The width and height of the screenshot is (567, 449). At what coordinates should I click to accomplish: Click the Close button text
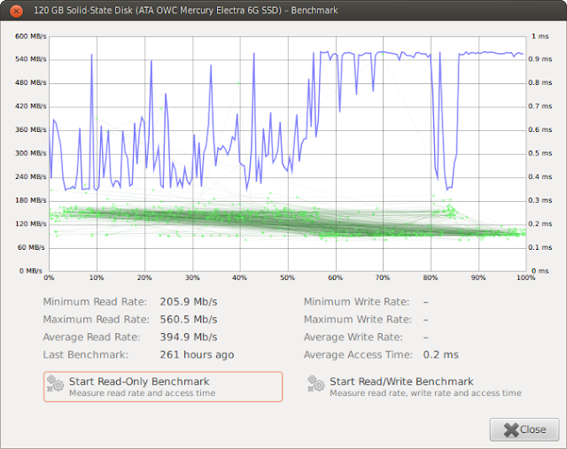point(533,430)
